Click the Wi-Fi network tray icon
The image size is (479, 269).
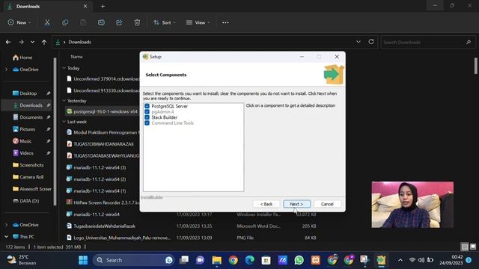click(x=412, y=260)
